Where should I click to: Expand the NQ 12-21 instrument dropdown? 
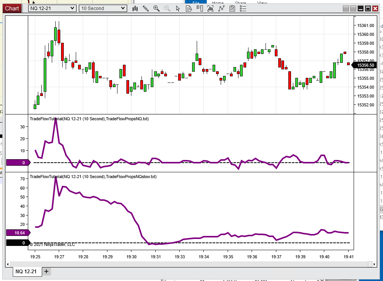(52, 8)
